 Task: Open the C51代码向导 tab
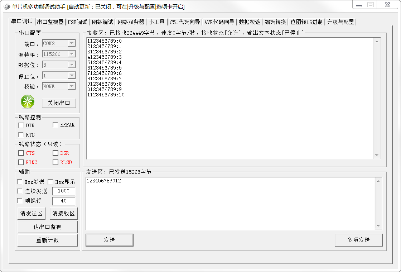point(185,22)
